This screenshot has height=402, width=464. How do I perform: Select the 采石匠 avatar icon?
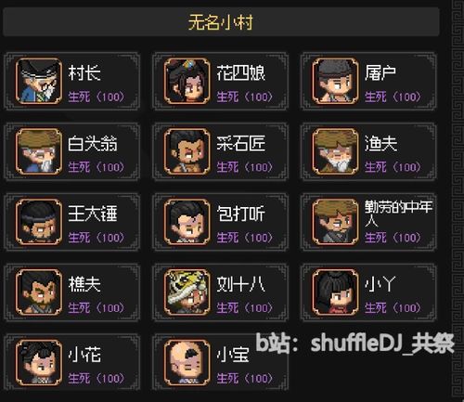[x=187, y=151]
